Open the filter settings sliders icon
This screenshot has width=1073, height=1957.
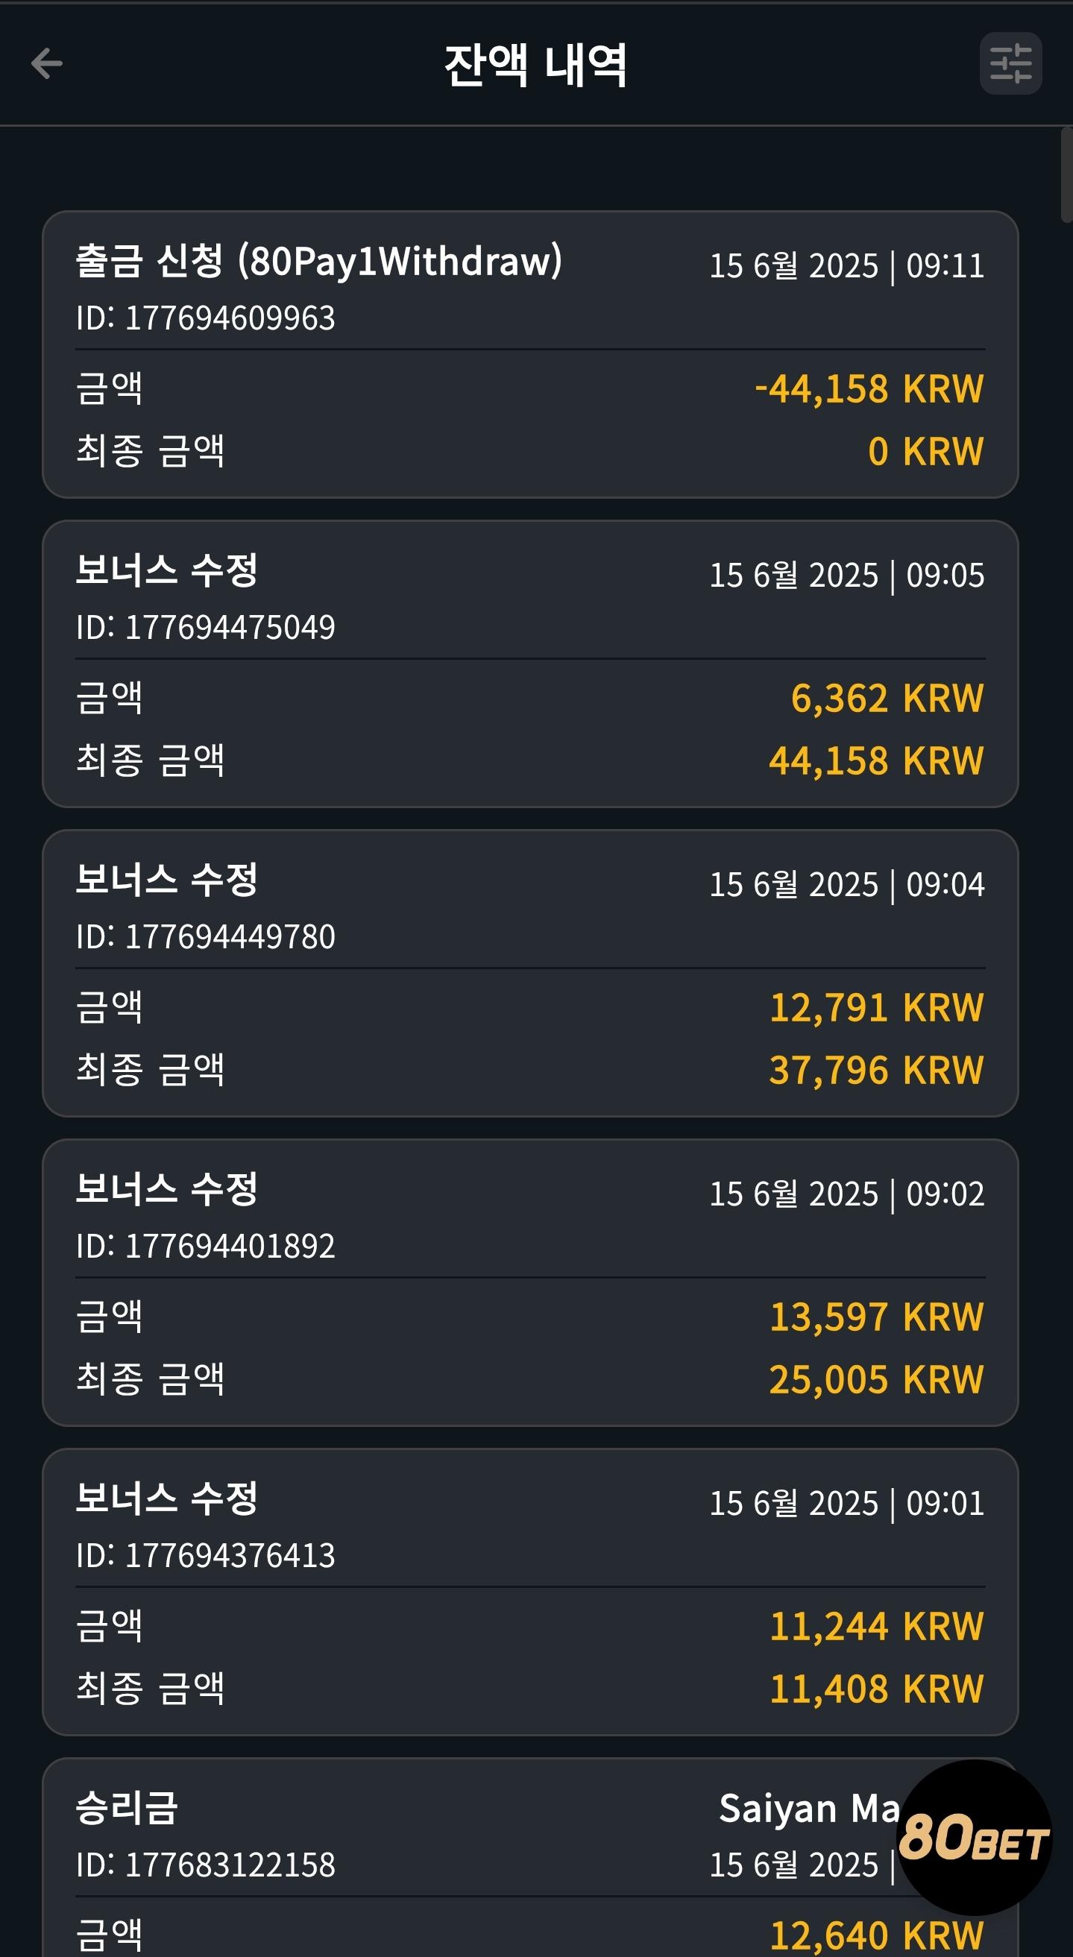point(1010,63)
